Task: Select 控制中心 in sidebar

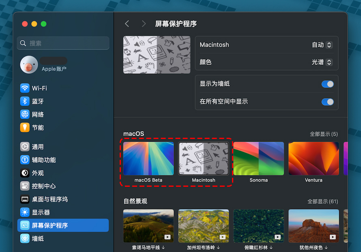Action: pyautogui.click(x=63, y=186)
